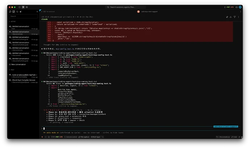Click the green 'claude' label
This screenshot has height=148, width=250.
pos(45,19)
